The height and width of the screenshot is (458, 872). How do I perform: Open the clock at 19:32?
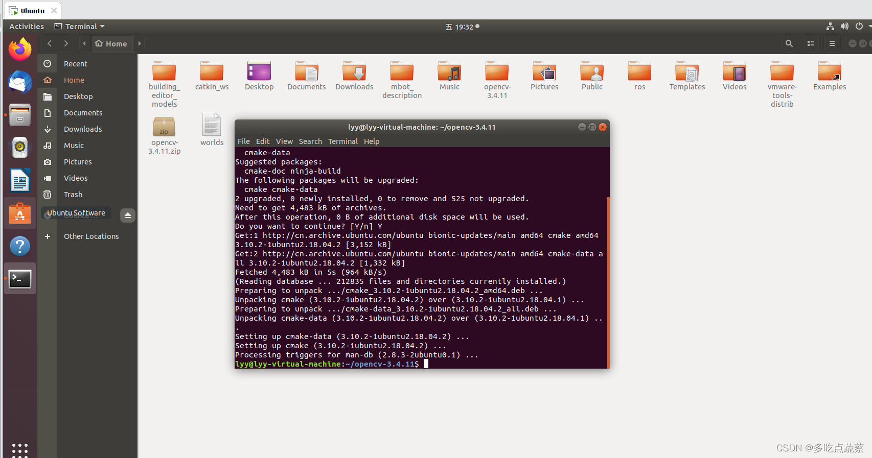coord(463,27)
